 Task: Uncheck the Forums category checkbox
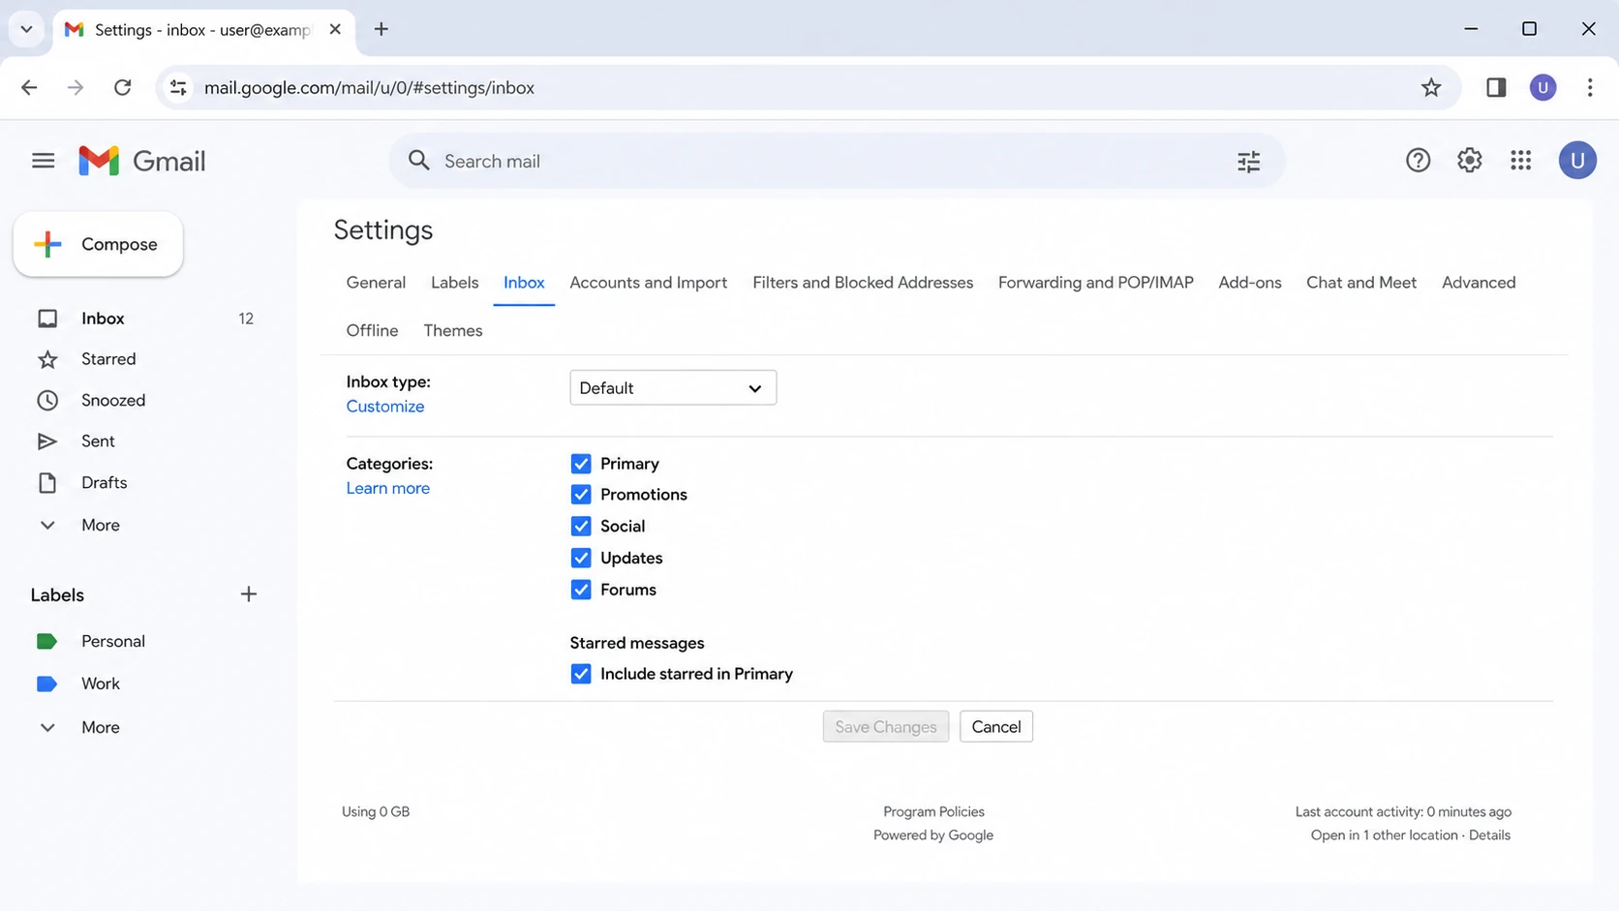point(581,590)
